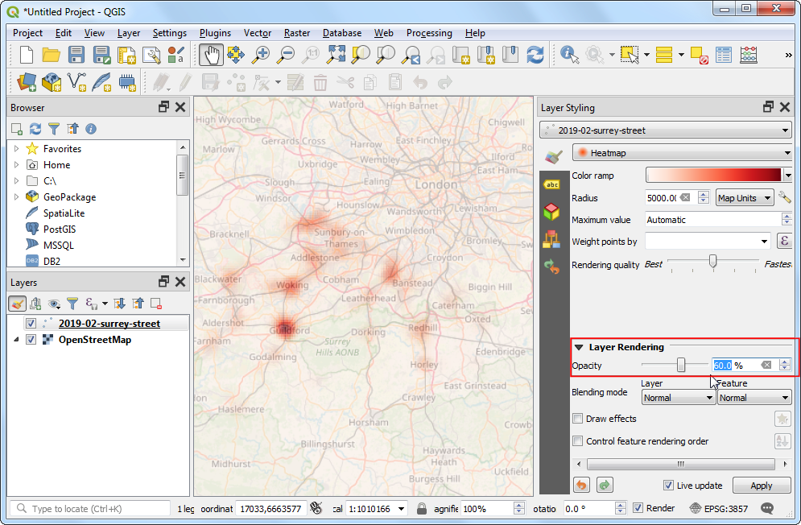Toggle visibility of 2019-02-surrey-street layer
Image resolution: width=801 pixels, height=525 pixels.
31,324
